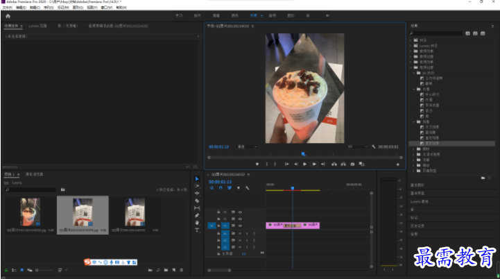Switch to the 颜色 workspace tab
500x279 pixels.
coord(234,16)
